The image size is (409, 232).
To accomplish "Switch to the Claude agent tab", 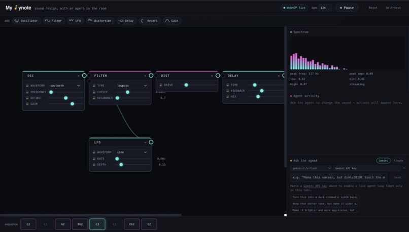I will pos(398,161).
